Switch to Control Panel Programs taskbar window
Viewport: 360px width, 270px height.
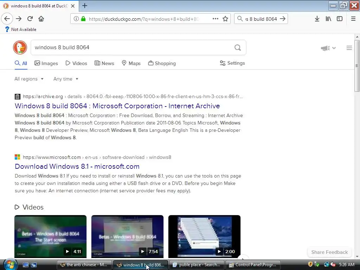[x=253, y=265]
